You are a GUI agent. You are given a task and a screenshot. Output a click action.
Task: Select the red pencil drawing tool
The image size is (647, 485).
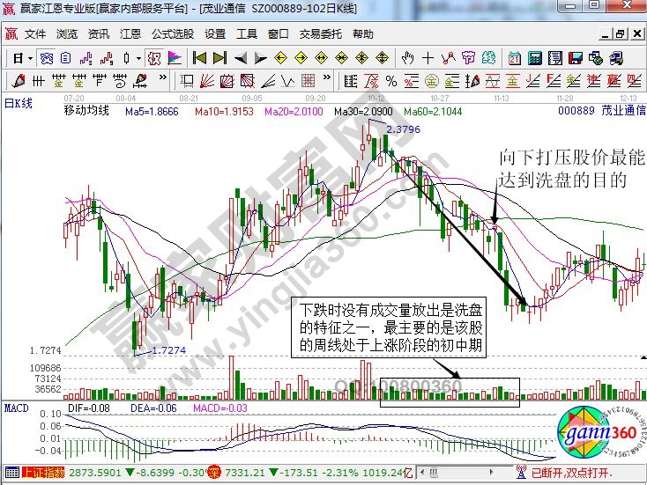point(19,81)
